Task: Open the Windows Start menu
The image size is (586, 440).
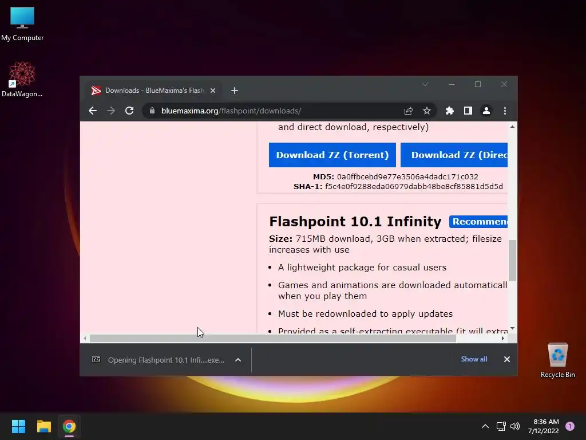Action: tap(18, 426)
